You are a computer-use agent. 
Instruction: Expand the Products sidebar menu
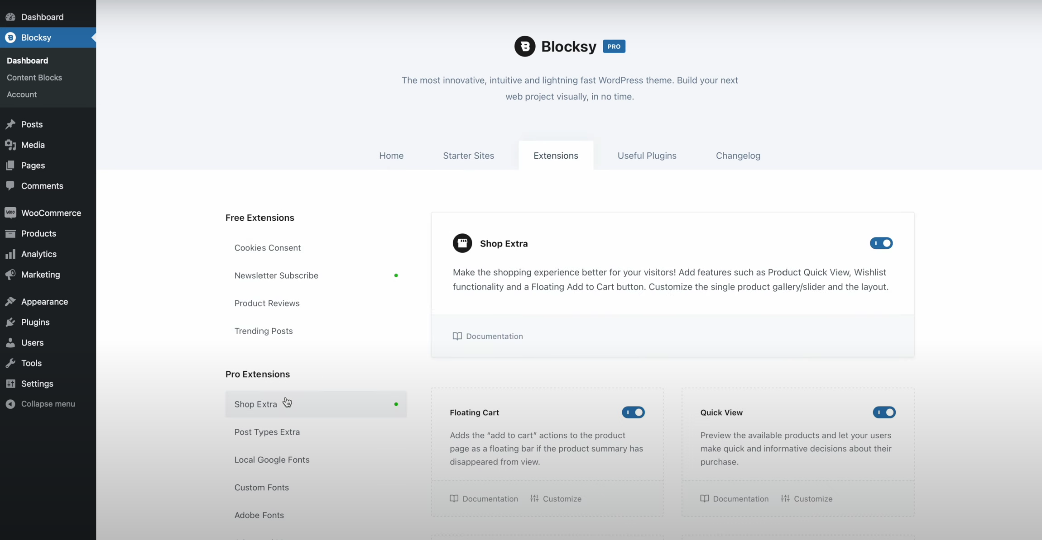click(38, 233)
